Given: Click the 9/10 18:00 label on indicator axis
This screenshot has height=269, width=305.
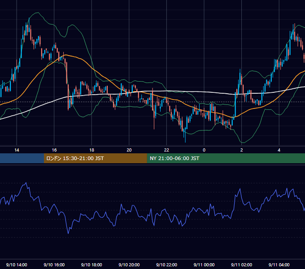Looking at the screenshot, I should pyautogui.click(x=91, y=265).
